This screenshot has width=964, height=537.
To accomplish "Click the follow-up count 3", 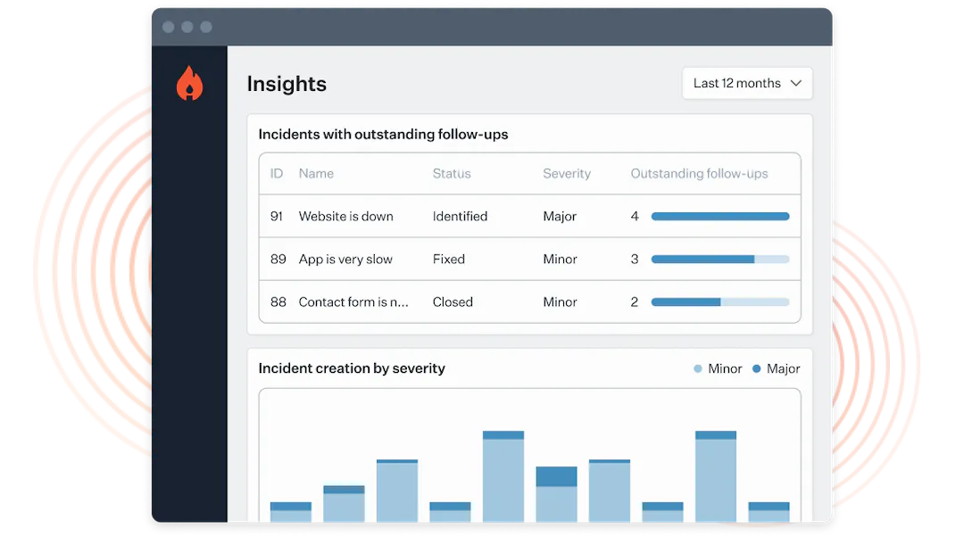I will pos(635,260).
